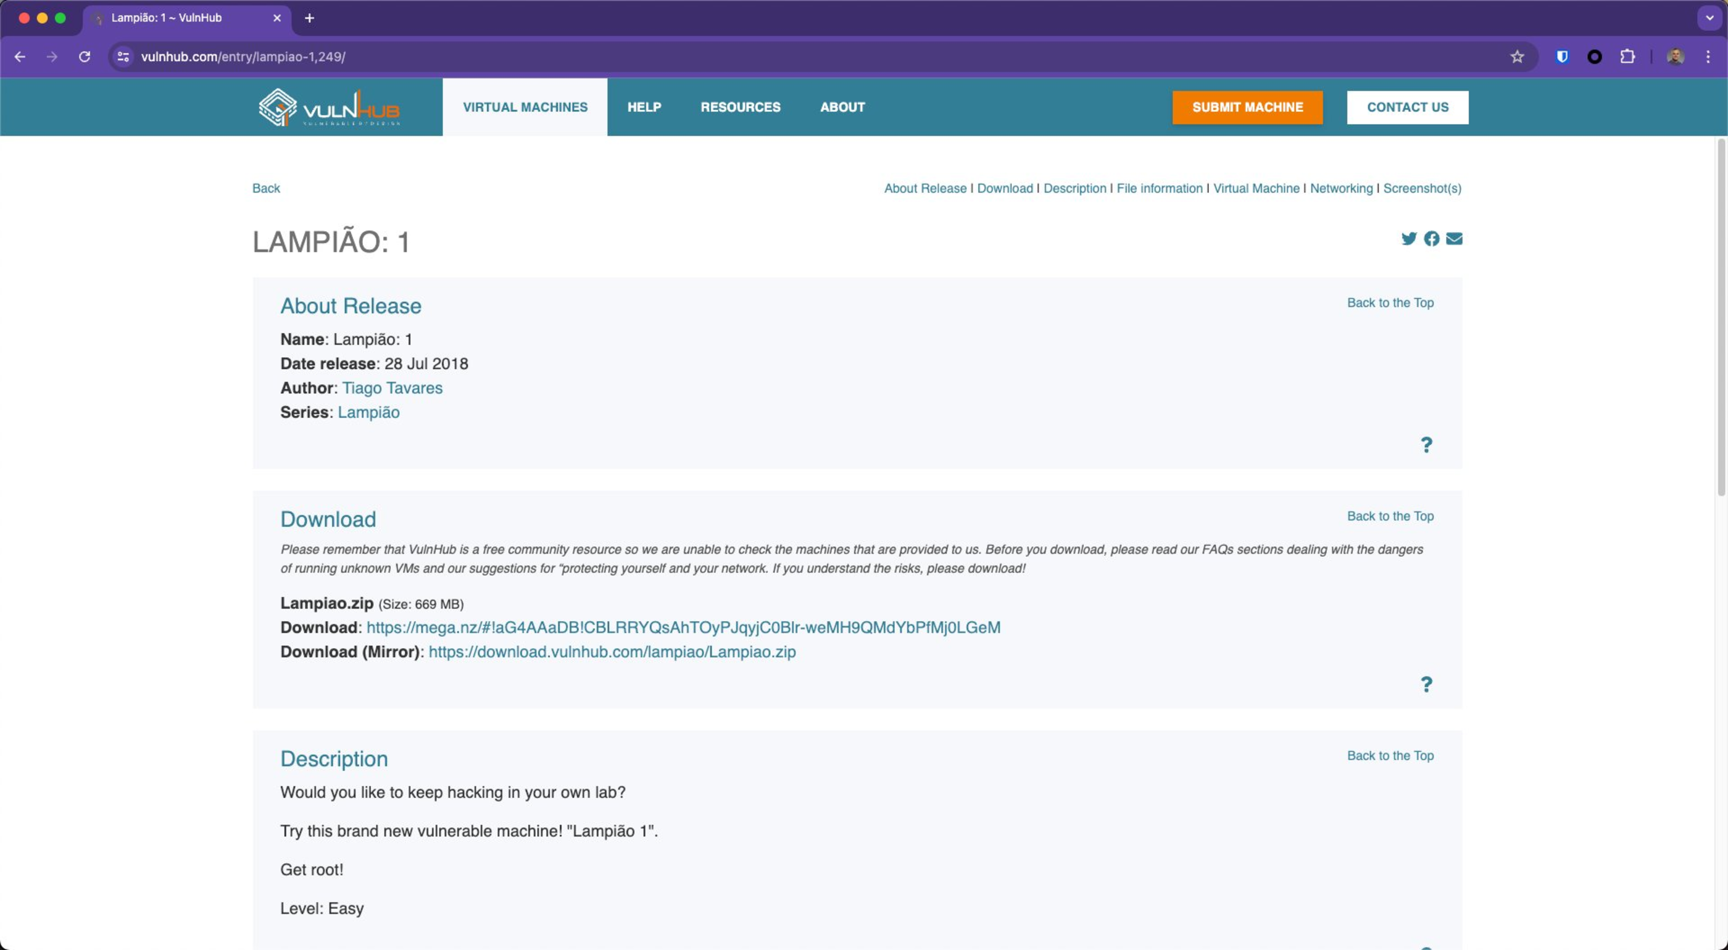Screen dimensions: 1728x950
Task: Jump to File information anchor link
Action: click(x=1160, y=188)
